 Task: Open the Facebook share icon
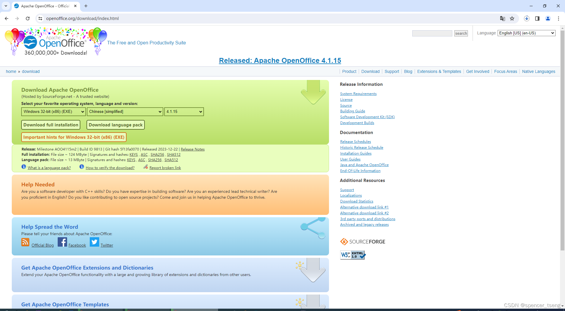pyautogui.click(x=62, y=242)
